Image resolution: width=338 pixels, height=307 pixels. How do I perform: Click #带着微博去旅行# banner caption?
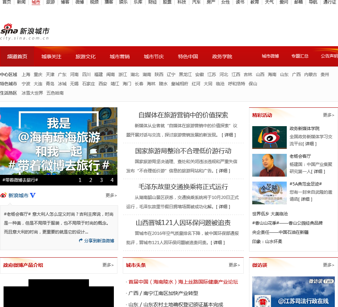coord(20,180)
